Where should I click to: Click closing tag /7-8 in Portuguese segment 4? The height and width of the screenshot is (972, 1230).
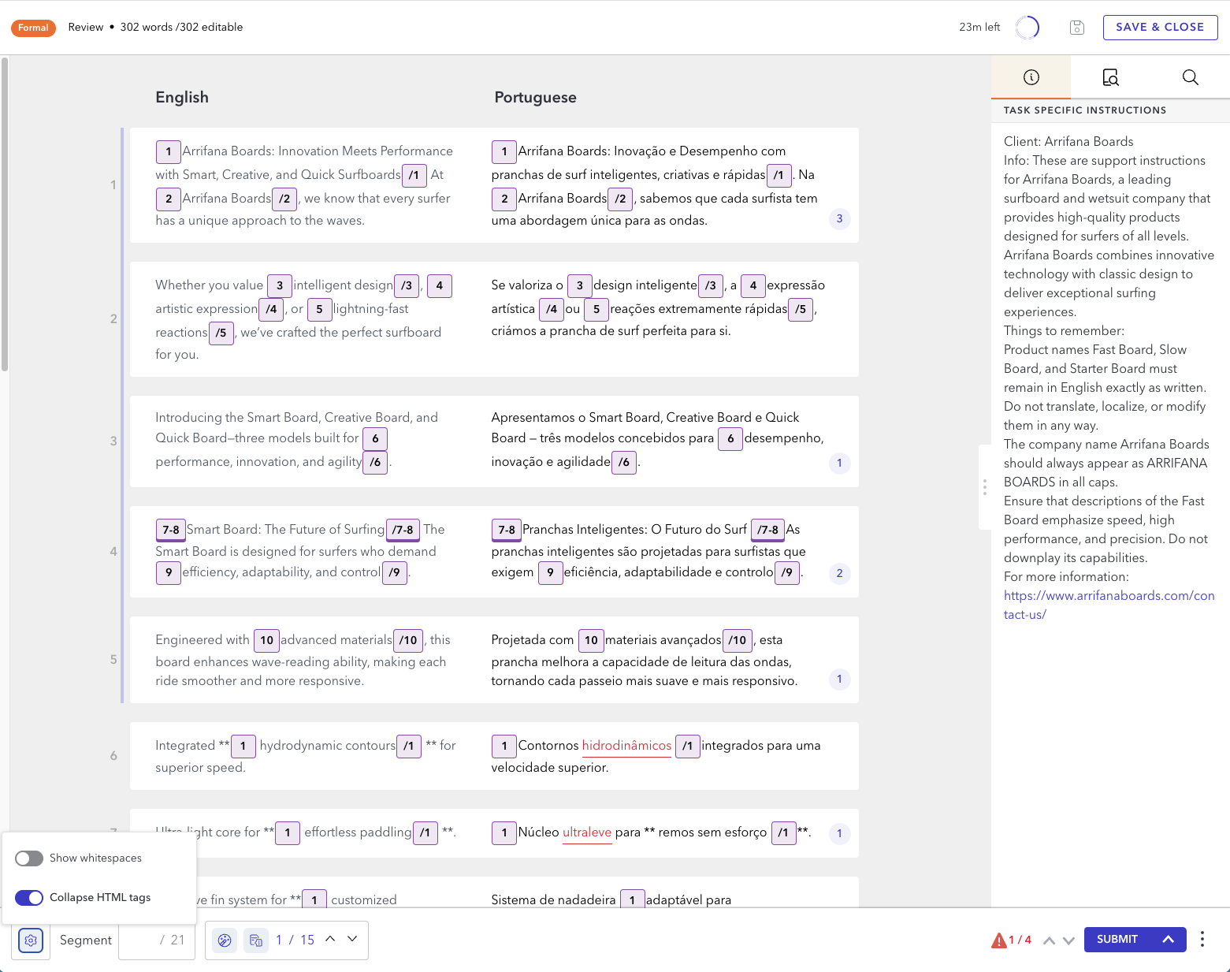click(x=767, y=530)
